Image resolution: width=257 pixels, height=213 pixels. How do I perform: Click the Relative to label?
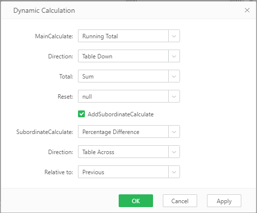pyautogui.click(x=59, y=172)
